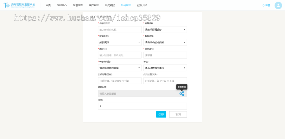The height and width of the screenshot is (139, 285).
Task: Open 历史数据 in the nav bar
Action: (110, 5)
